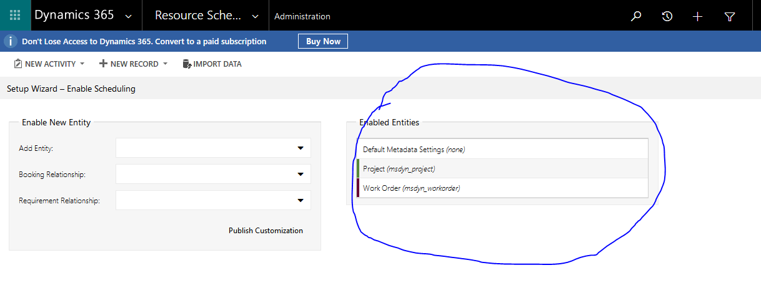Image resolution: width=761 pixels, height=303 pixels.
Task: Click the Requirement Relationship label
Action: (59, 201)
